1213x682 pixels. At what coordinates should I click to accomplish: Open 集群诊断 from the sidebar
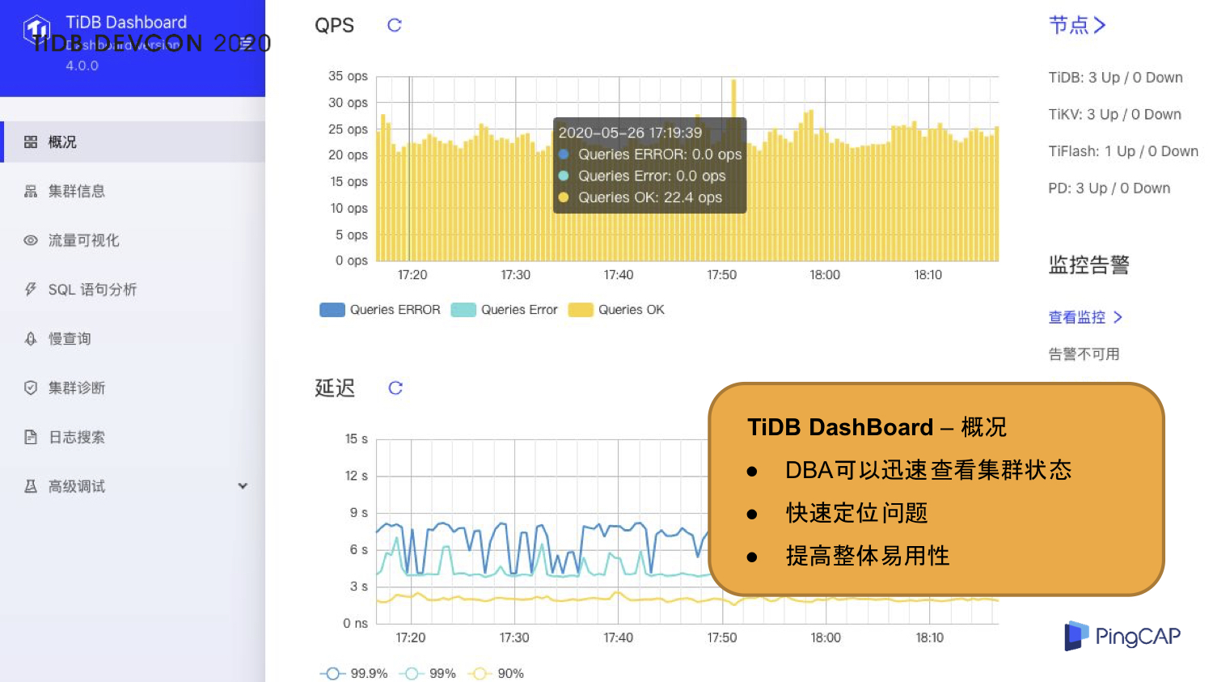[x=133, y=388]
